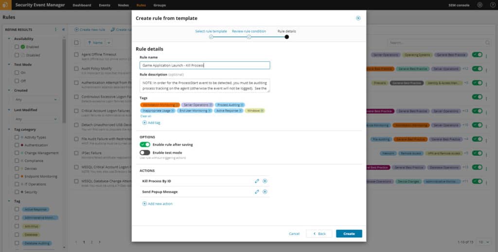Click in the Rule description text area
The height and width of the screenshot is (252, 498).
[x=205, y=85]
